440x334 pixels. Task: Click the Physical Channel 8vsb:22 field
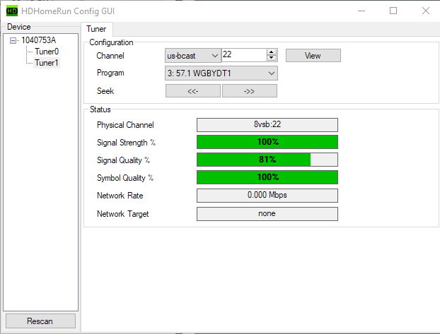coord(267,125)
